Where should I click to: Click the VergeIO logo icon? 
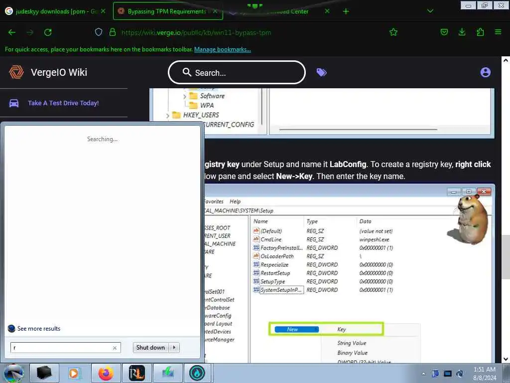point(16,72)
